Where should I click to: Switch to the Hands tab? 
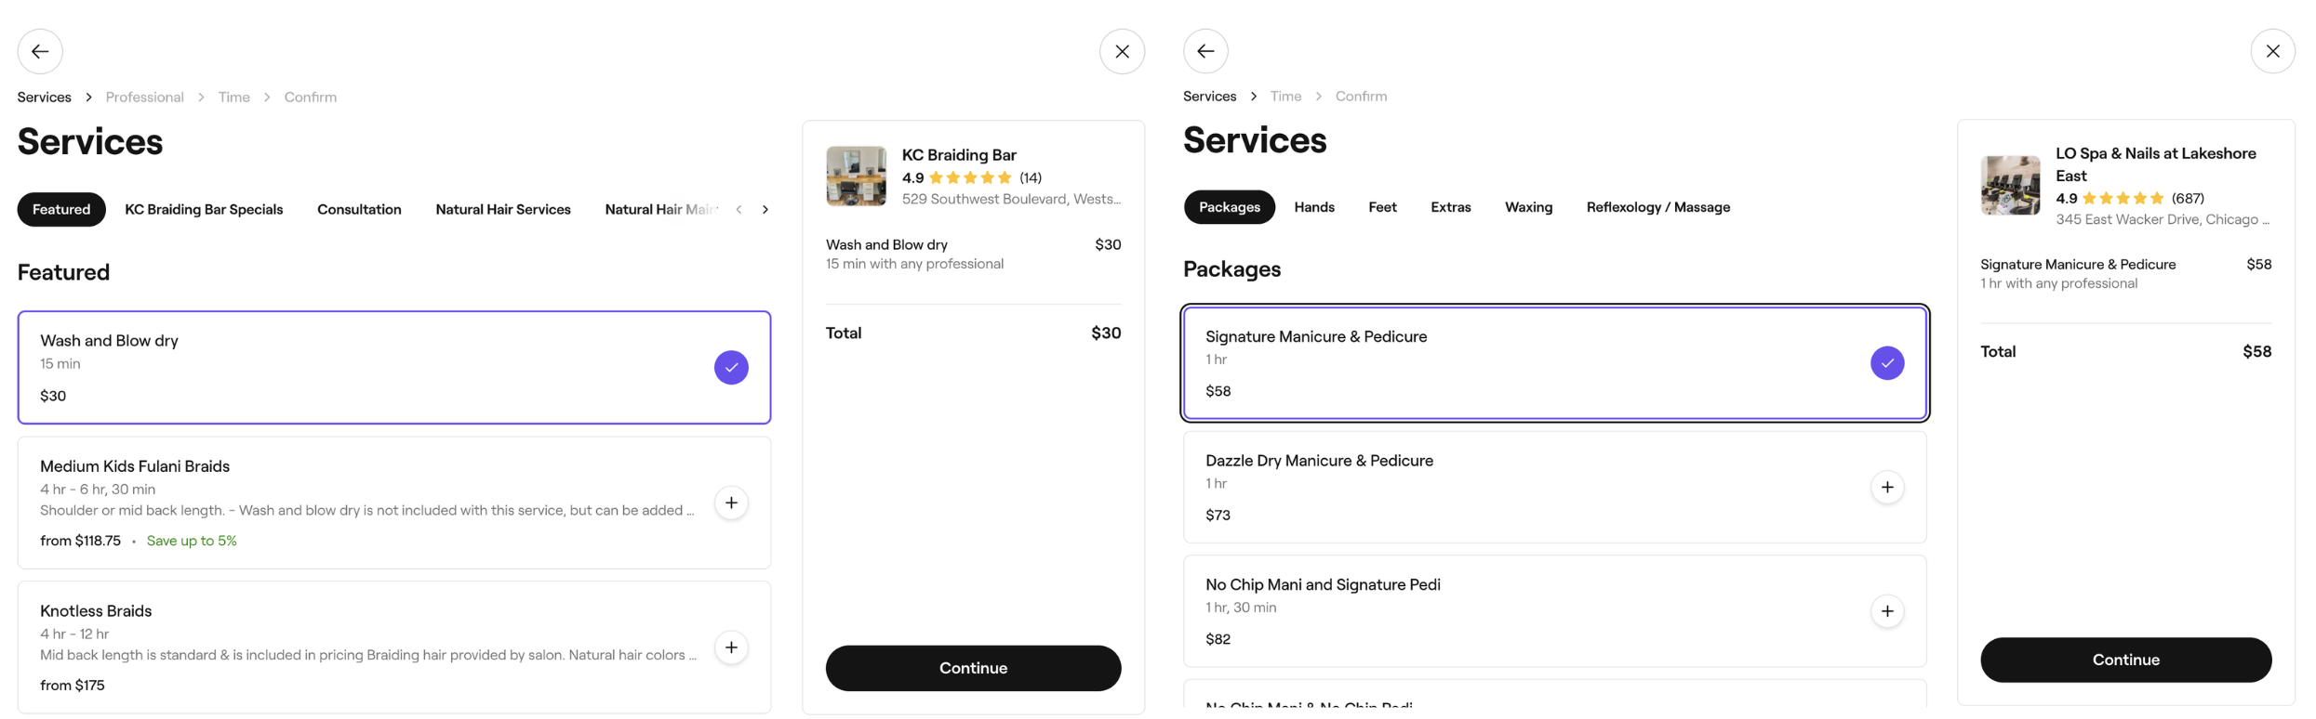(1314, 207)
